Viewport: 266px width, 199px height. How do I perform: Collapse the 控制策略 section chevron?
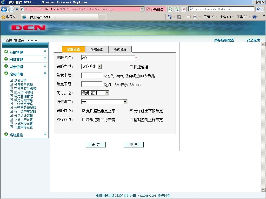[45, 73]
